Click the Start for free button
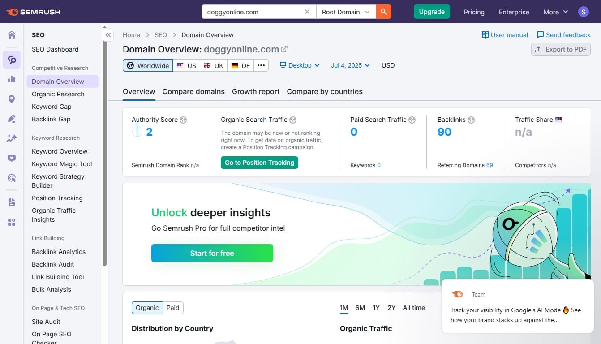Image resolution: width=601 pixels, height=344 pixels. click(x=212, y=253)
